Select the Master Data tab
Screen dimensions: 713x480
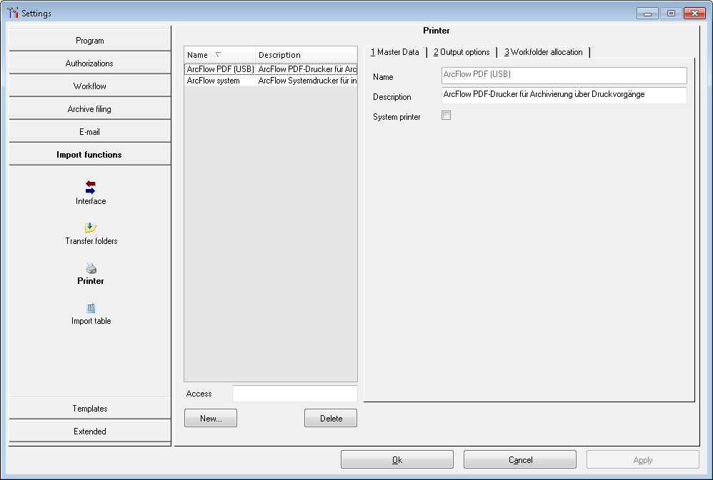(x=394, y=52)
